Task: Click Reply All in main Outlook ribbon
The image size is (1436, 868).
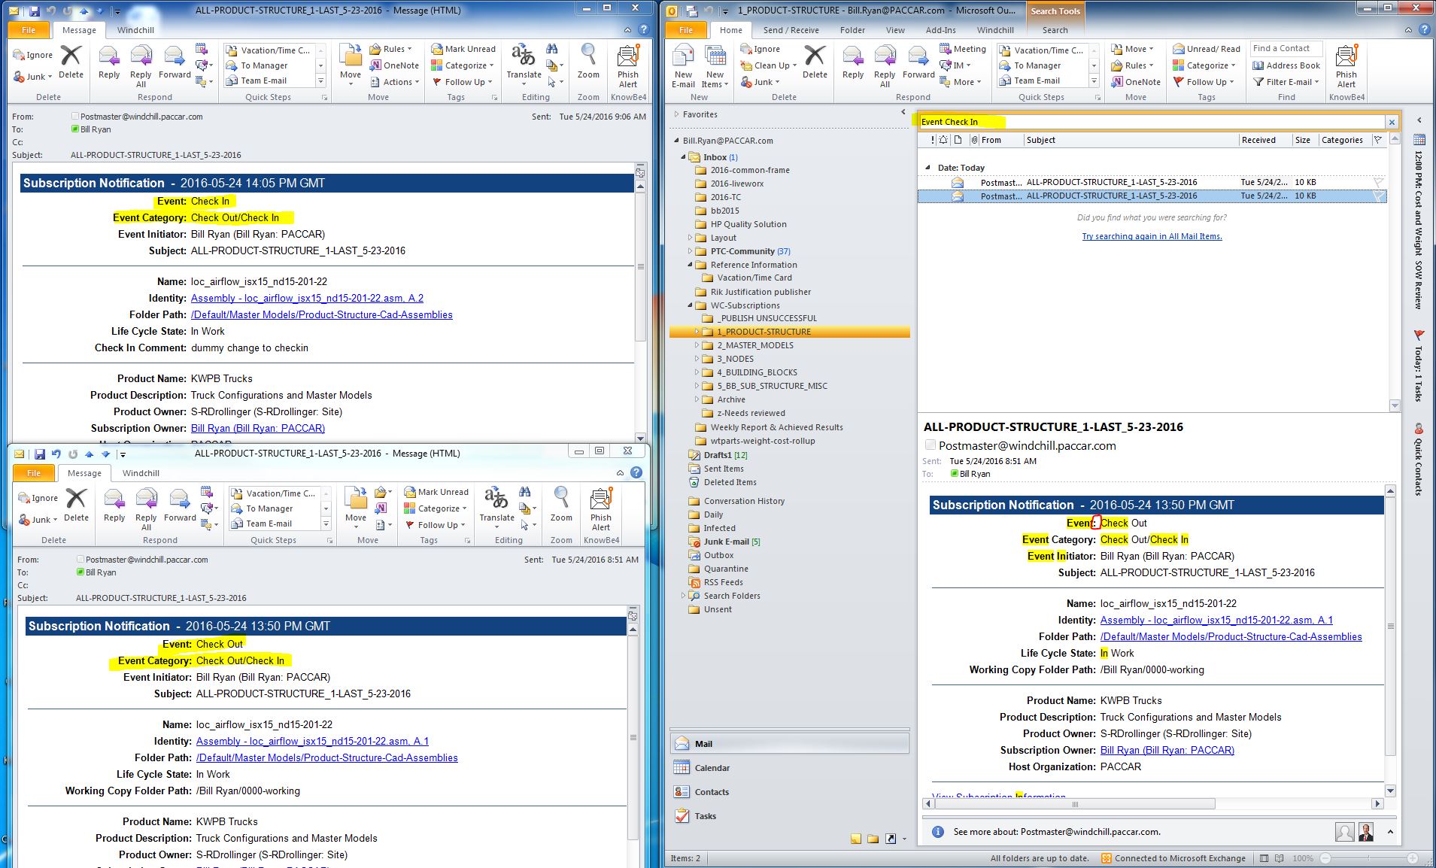Action: [x=885, y=66]
